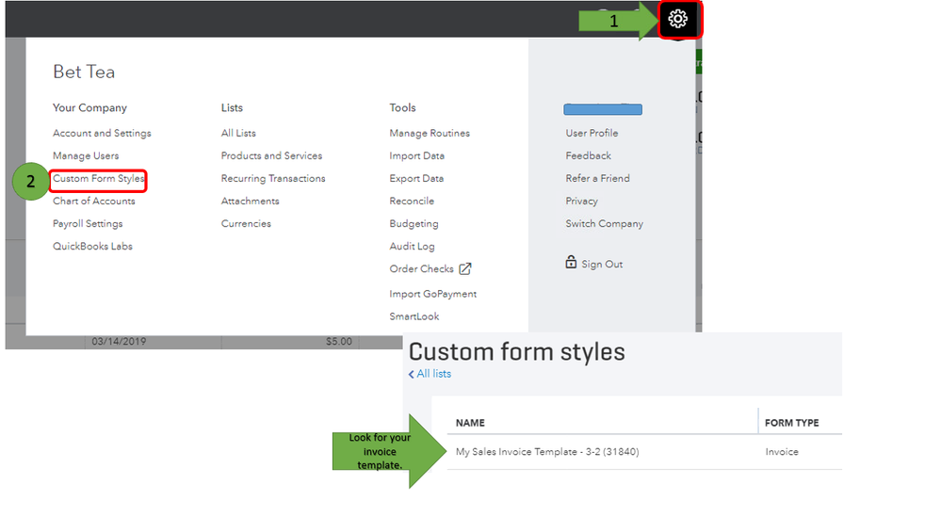Sort by the FORM TYPE column header
This screenshot has width=941, height=517.
pos(791,423)
